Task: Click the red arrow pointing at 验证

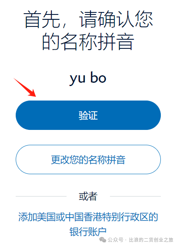Action: pos(25,87)
